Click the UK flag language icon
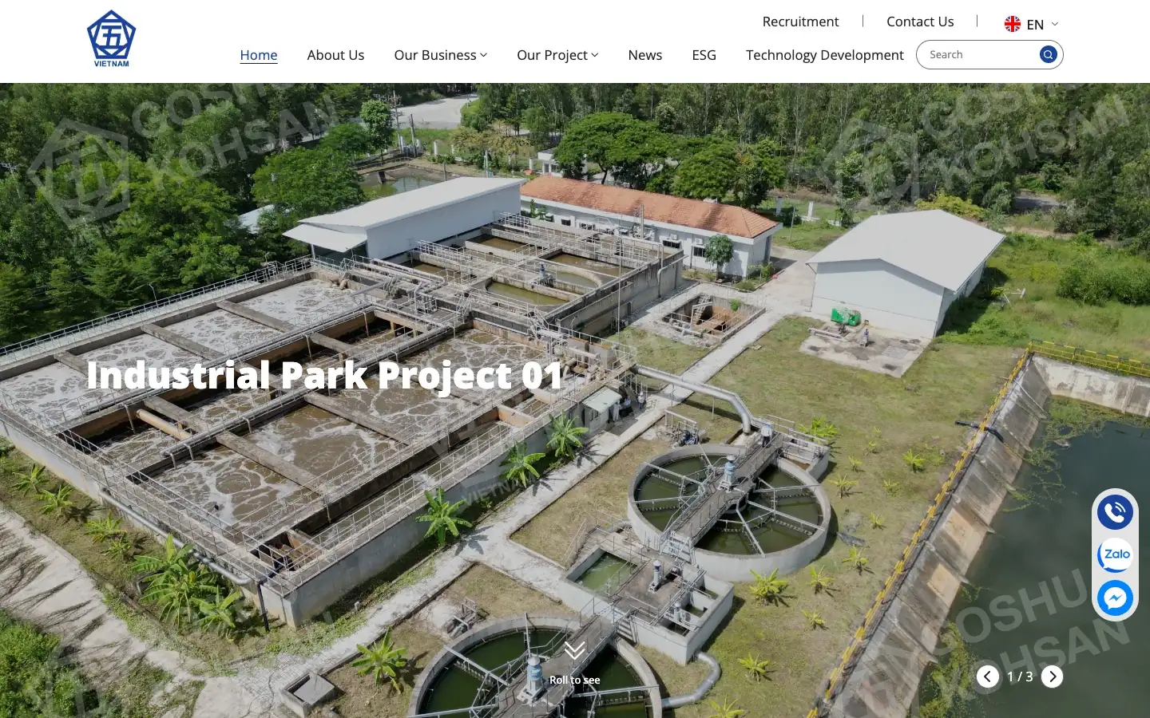Screen dimensions: 1150x718 (1013, 24)
